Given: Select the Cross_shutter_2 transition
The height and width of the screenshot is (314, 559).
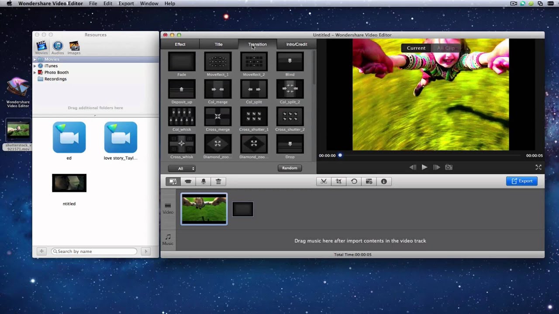Looking at the screenshot, I should point(290,116).
